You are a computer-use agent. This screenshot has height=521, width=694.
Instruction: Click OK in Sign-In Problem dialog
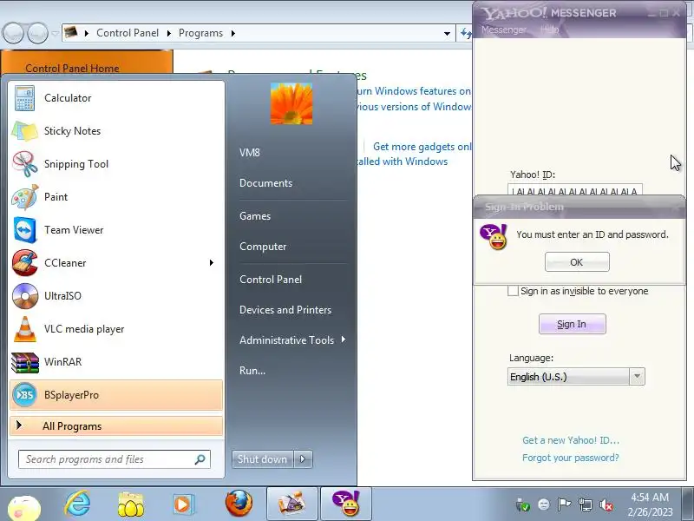click(577, 262)
